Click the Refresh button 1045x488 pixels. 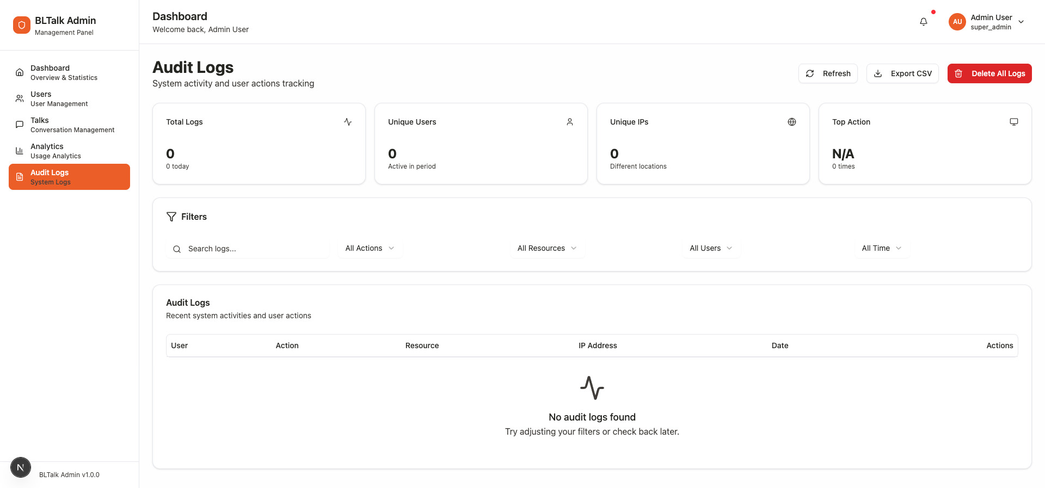(x=828, y=73)
